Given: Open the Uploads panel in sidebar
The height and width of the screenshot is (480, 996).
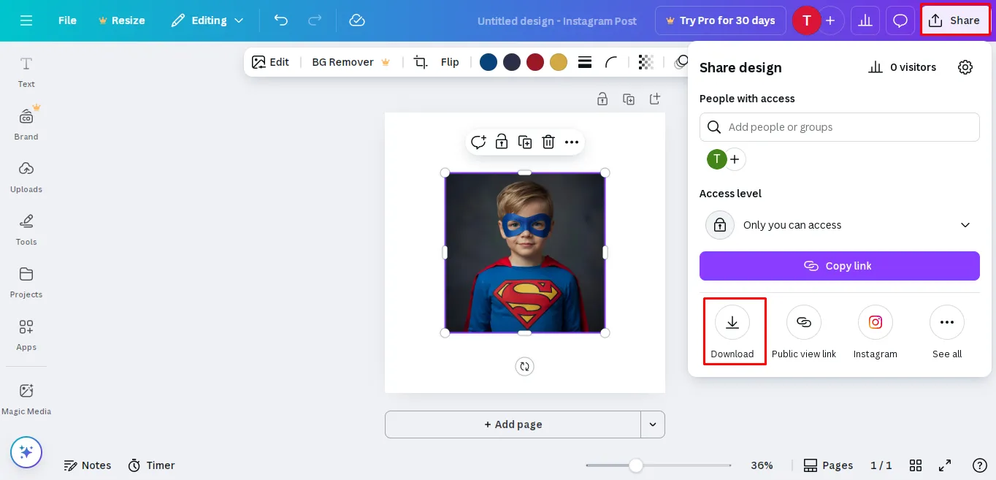Looking at the screenshot, I should [26, 177].
